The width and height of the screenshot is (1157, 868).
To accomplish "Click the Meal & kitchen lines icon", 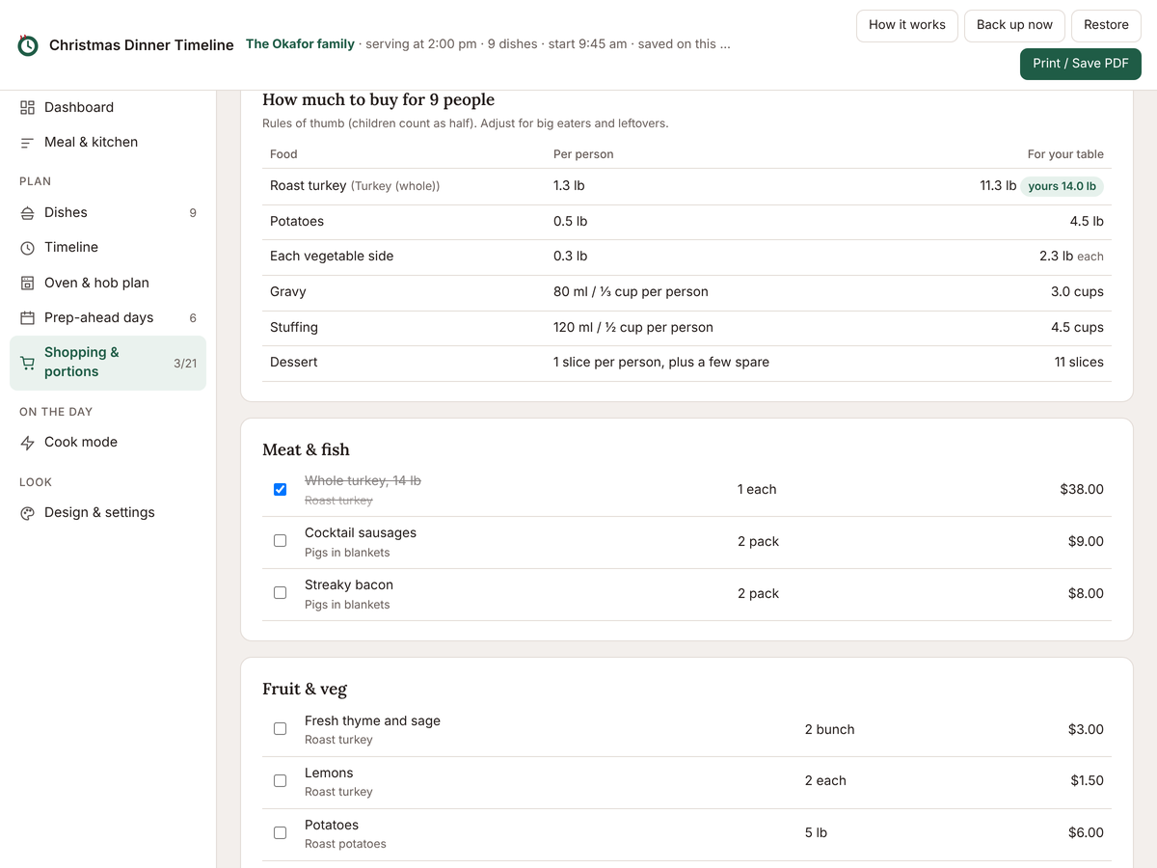I will (27, 142).
